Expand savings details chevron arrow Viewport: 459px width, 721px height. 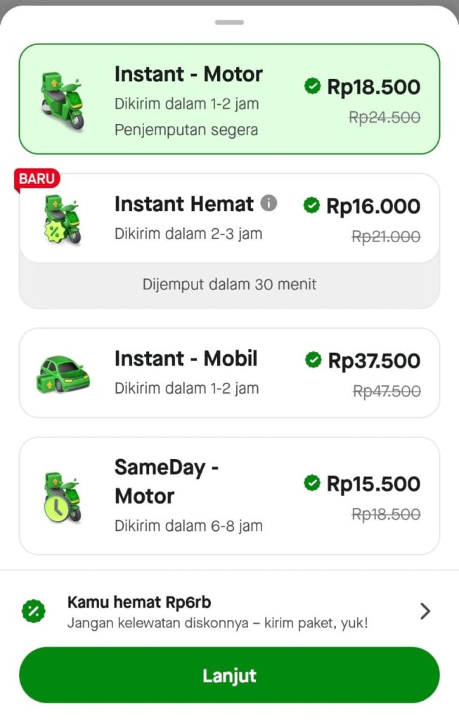425,611
